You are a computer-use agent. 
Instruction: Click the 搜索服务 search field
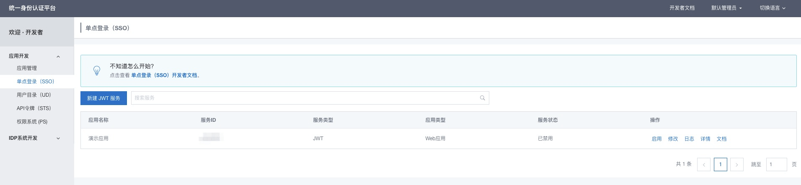click(305, 98)
